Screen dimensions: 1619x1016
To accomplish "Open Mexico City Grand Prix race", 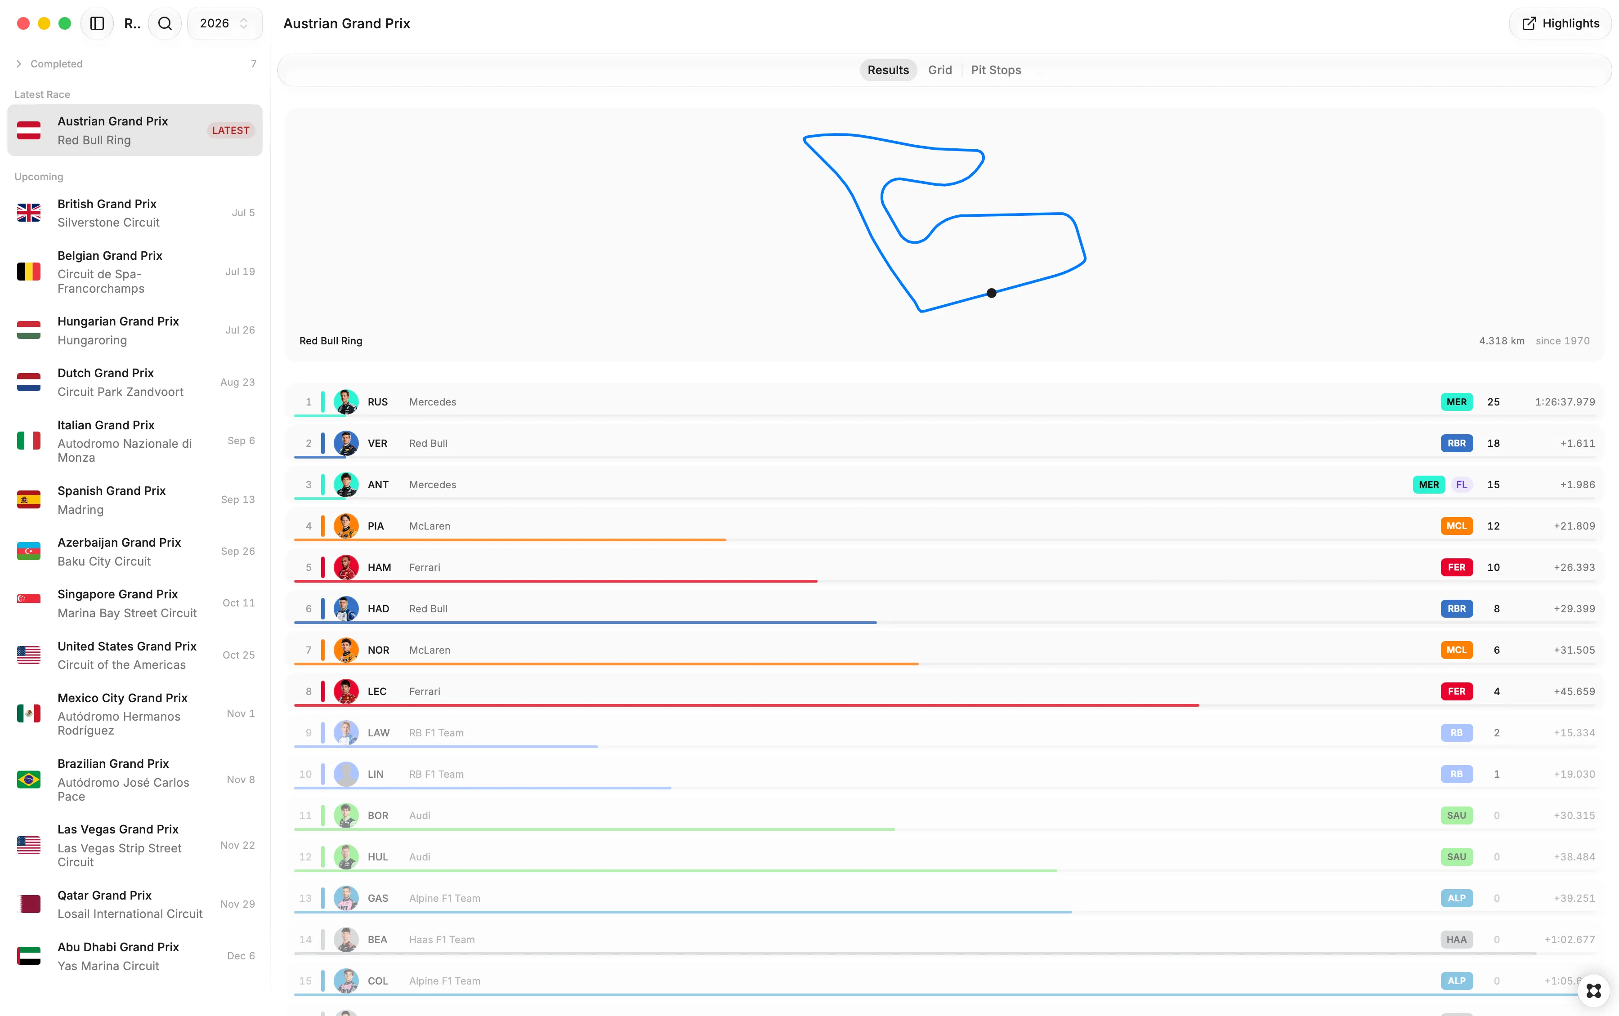I will (x=135, y=713).
